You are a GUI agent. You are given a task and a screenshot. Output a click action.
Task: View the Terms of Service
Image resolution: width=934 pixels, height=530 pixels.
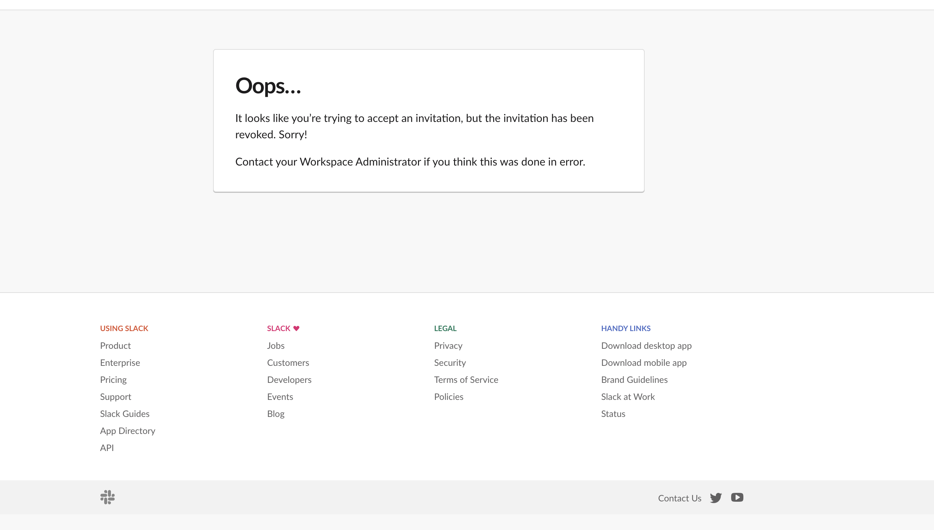point(466,380)
